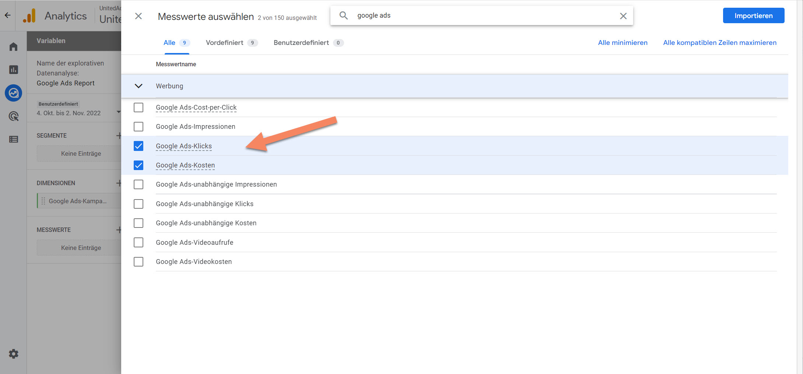Image resolution: width=803 pixels, height=374 pixels.
Task: Click the 4. Okt. bis 2. Nov. 2022 date
Action: 69,113
